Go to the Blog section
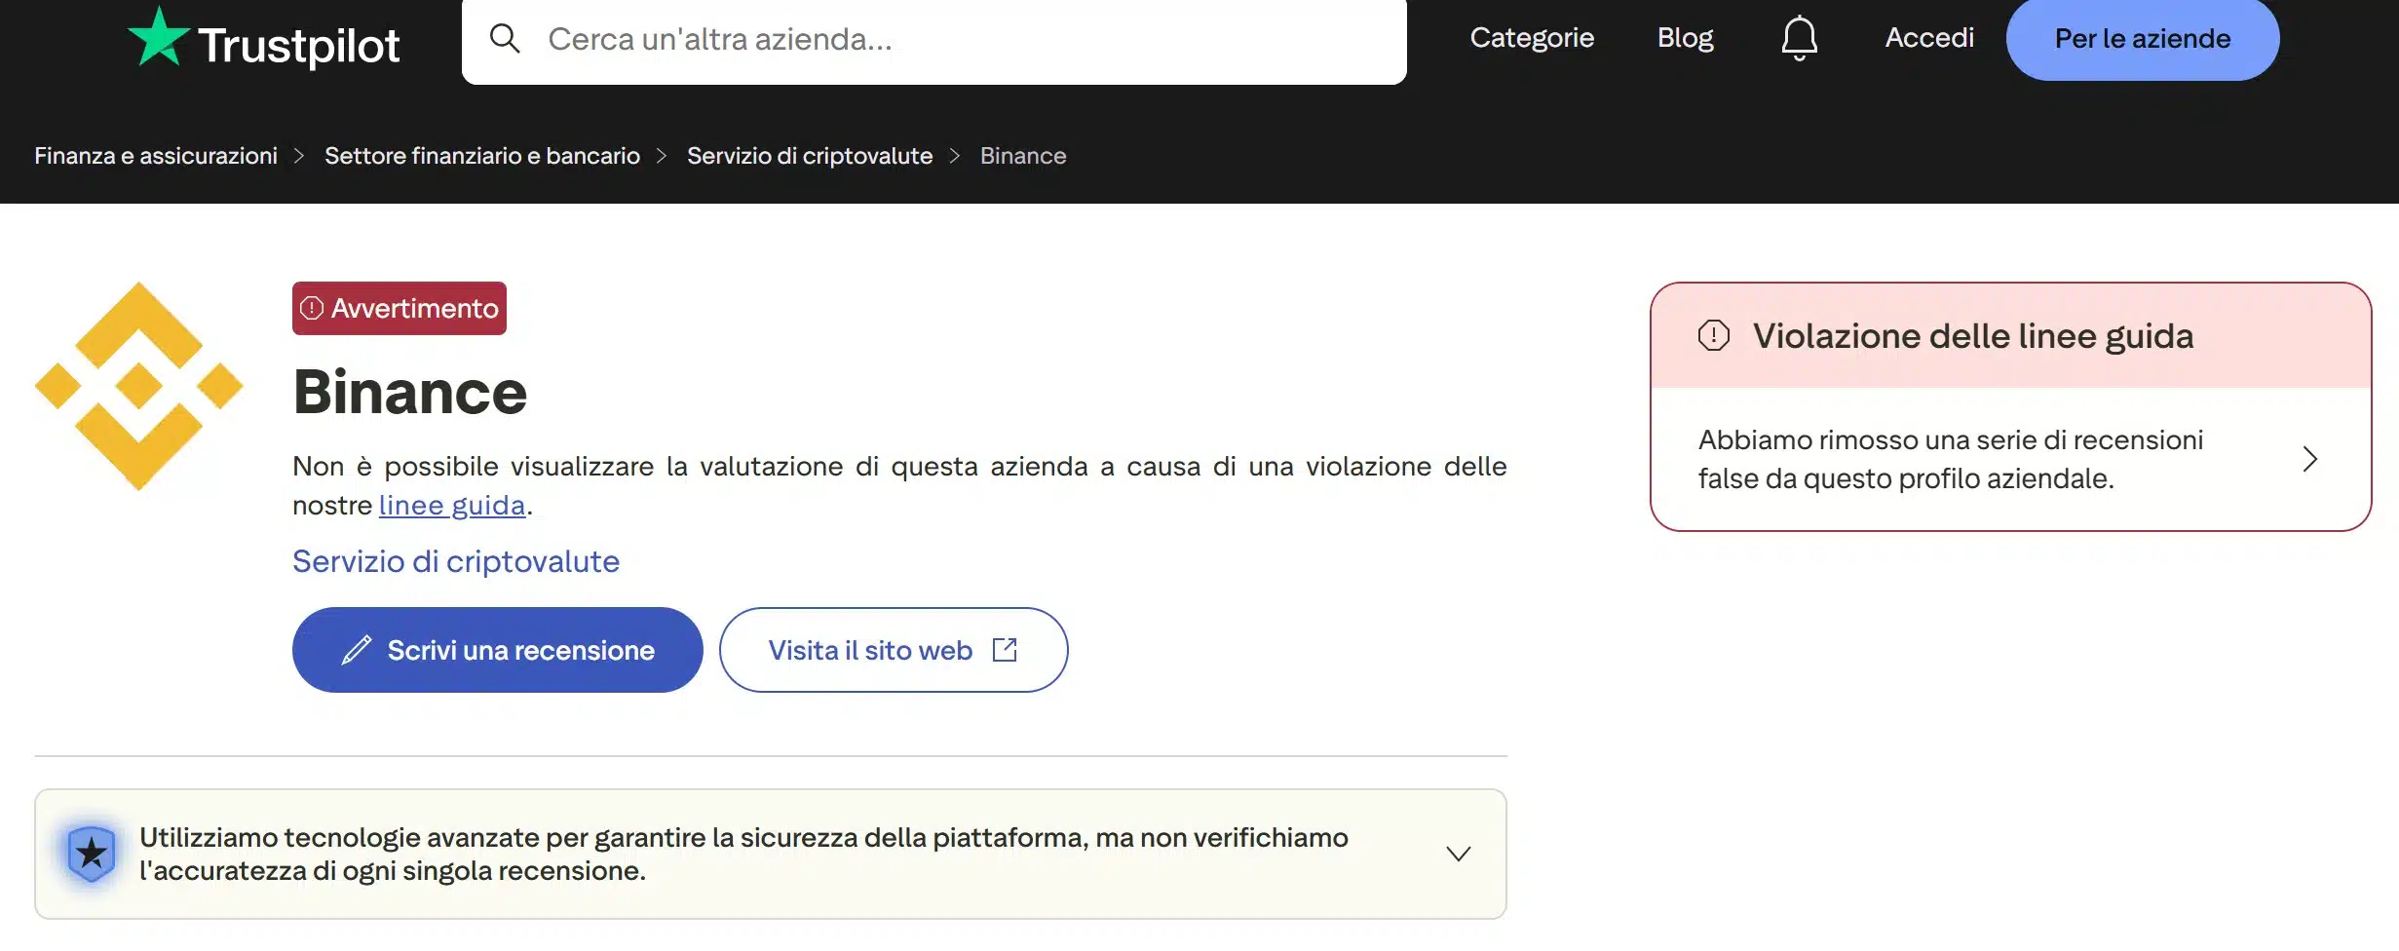 click(x=1685, y=37)
